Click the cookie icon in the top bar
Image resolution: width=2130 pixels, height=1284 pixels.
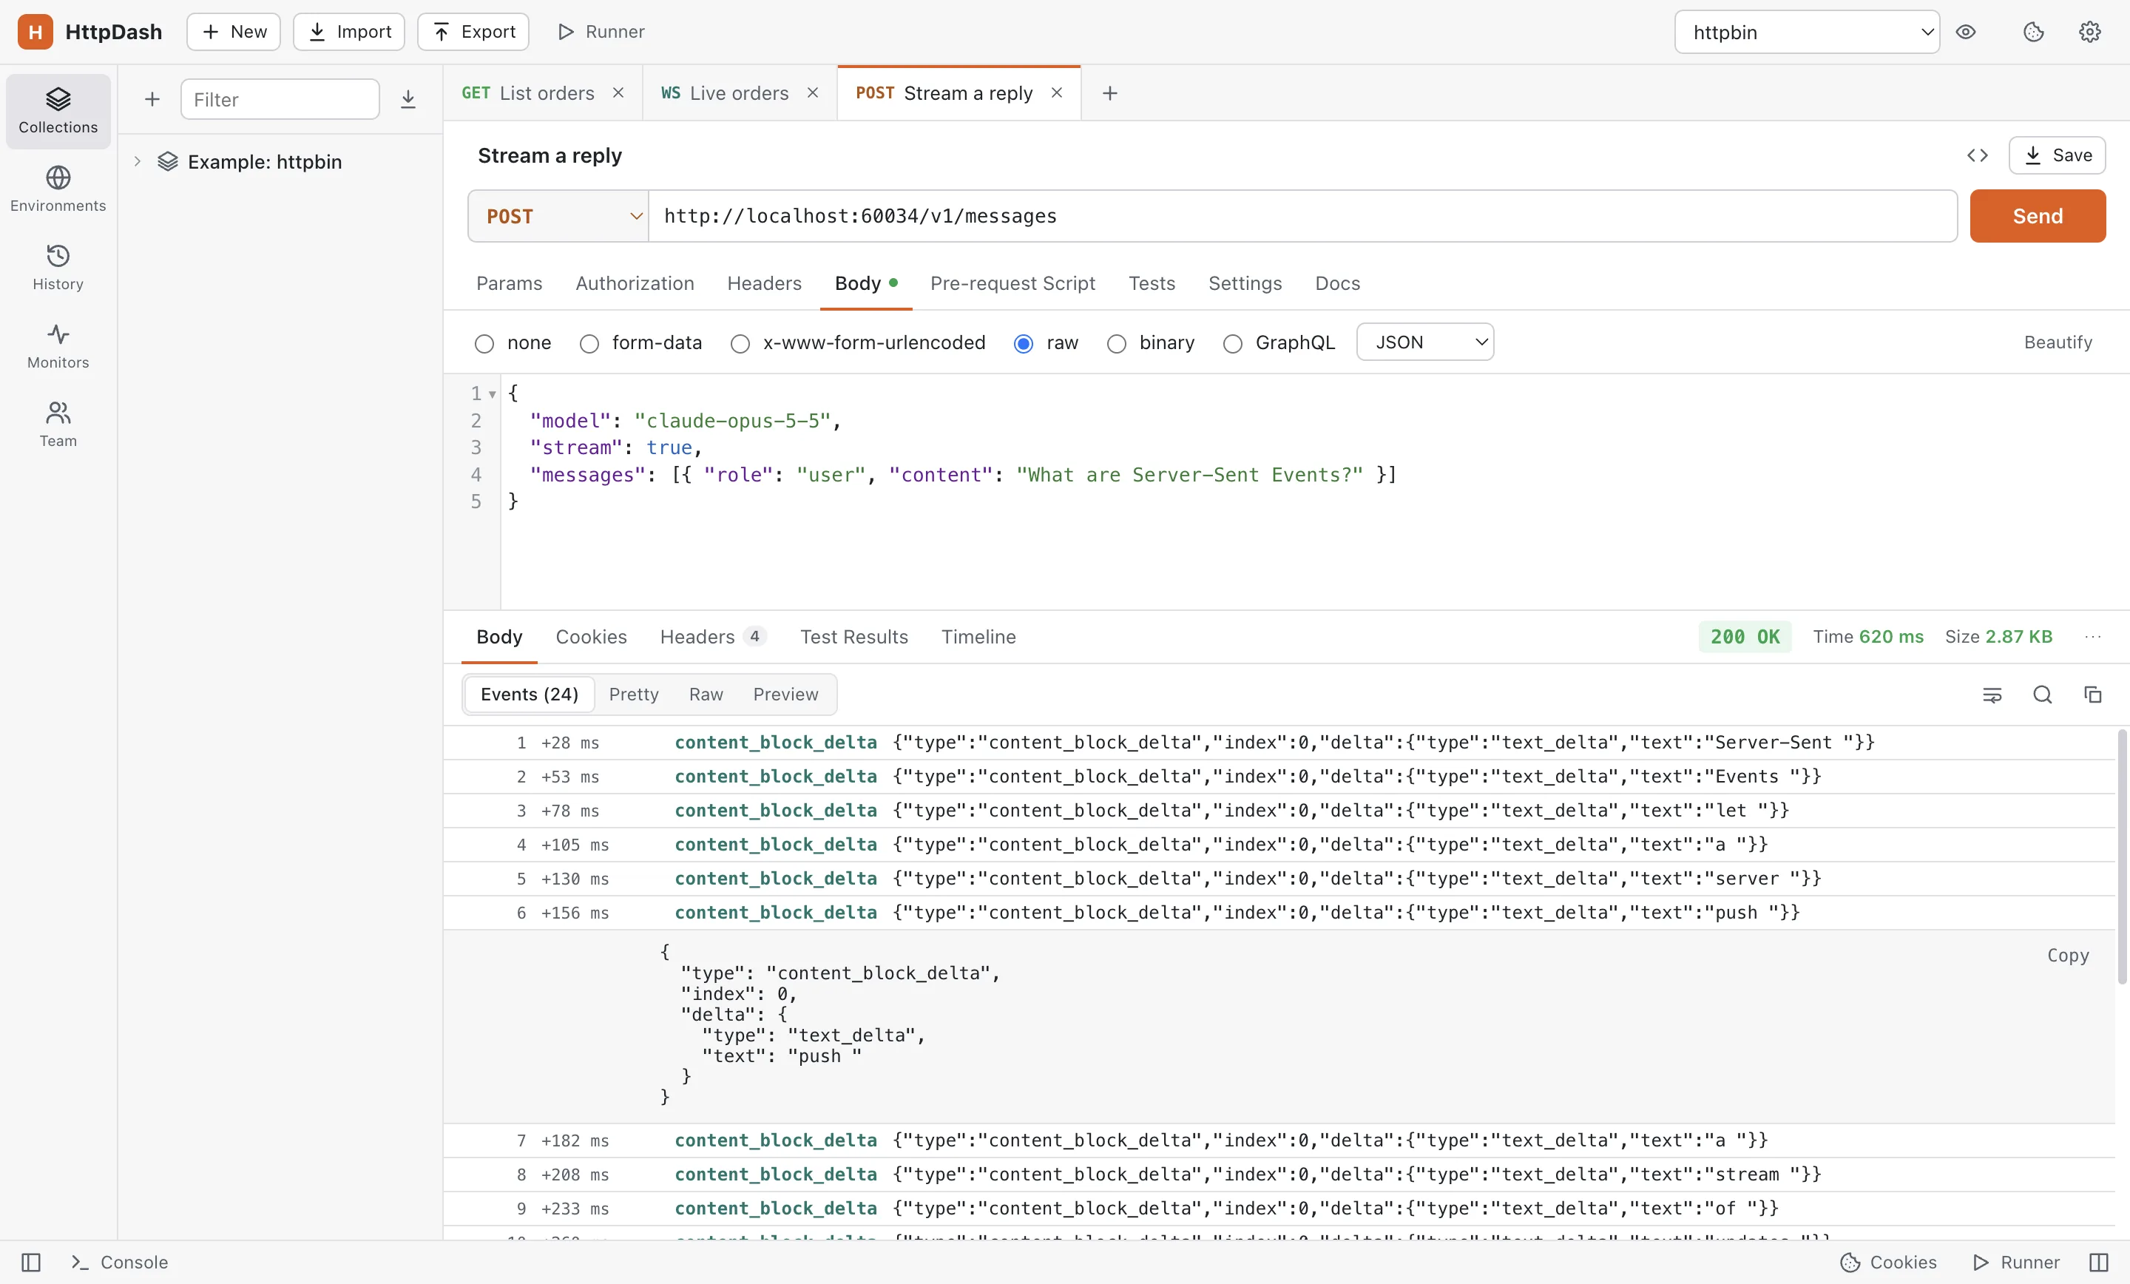point(2034,32)
